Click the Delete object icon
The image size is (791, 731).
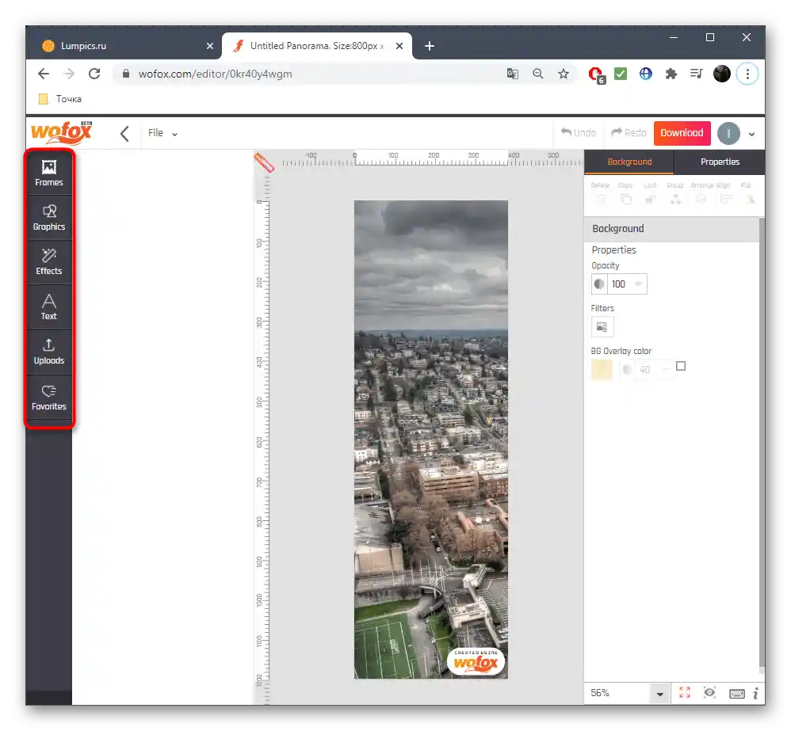(601, 199)
